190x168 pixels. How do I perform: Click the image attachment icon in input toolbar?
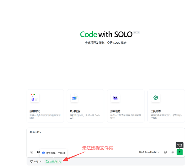point(38,152)
